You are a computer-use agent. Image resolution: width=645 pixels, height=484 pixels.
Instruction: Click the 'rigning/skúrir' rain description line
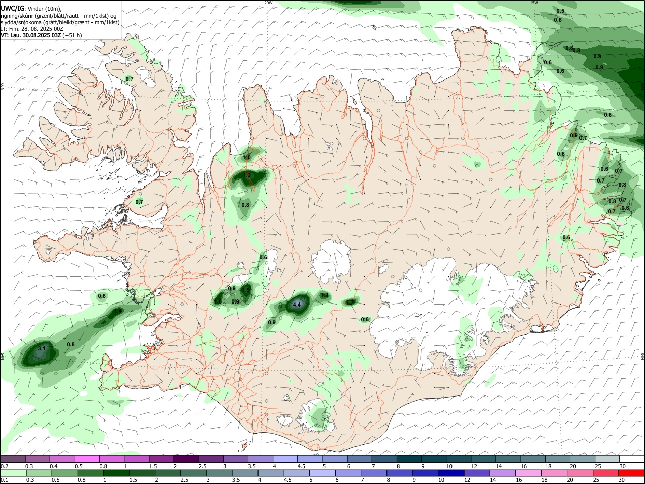58,15
